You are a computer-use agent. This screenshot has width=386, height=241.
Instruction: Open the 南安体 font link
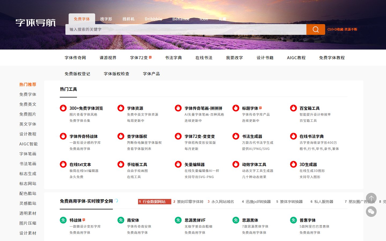click(x=133, y=220)
